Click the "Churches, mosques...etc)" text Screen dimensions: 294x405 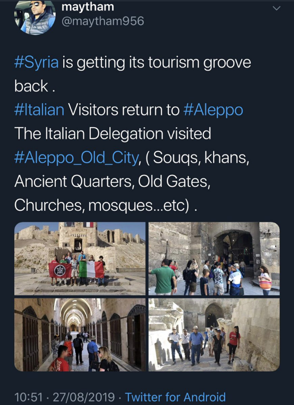coord(102,205)
